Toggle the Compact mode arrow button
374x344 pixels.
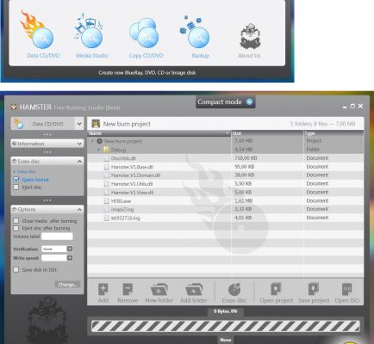(249, 101)
